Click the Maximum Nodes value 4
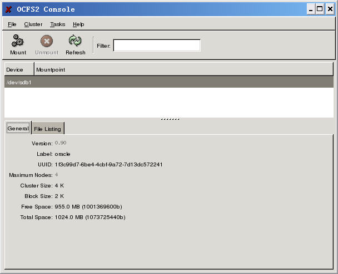Image resolution: width=338 pixels, height=274 pixels. pos(56,175)
